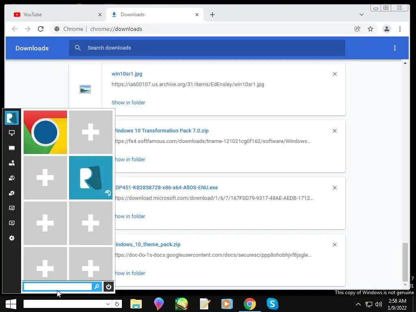Click the R logo at sidebar top
The height and width of the screenshot is (312, 416).
[x=12, y=117]
